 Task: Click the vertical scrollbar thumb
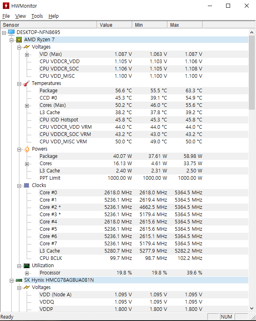click(x=252, y=73)
